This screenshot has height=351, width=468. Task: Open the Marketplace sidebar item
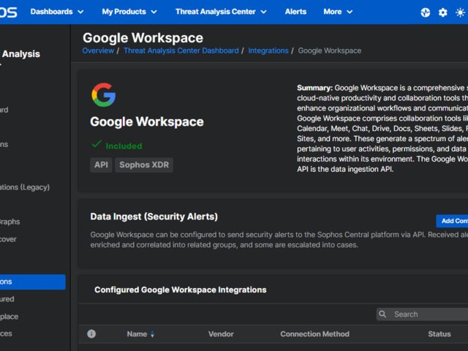[x=9, y=317]
